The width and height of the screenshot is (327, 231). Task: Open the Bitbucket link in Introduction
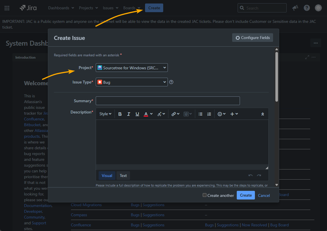[32, 125]
